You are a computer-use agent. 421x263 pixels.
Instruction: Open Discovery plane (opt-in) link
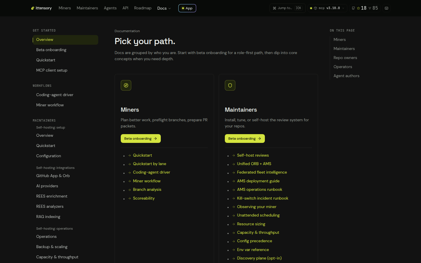[259, 258]
